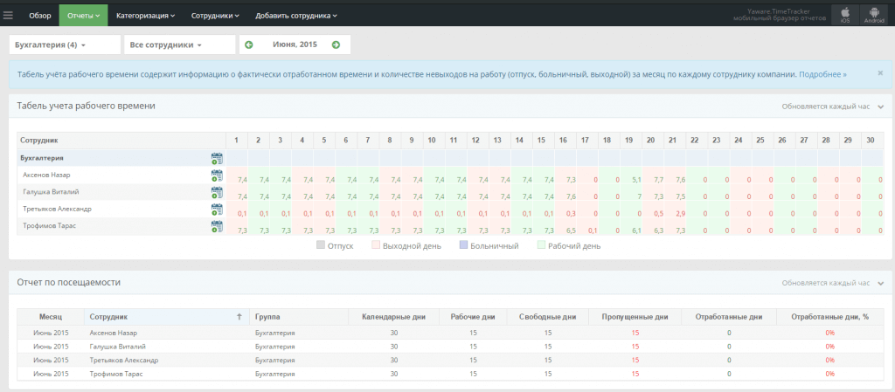The image size is (895, 392).
Task: Open the Android app download icon
Action: pyautogui.click(x=873, y=15)
